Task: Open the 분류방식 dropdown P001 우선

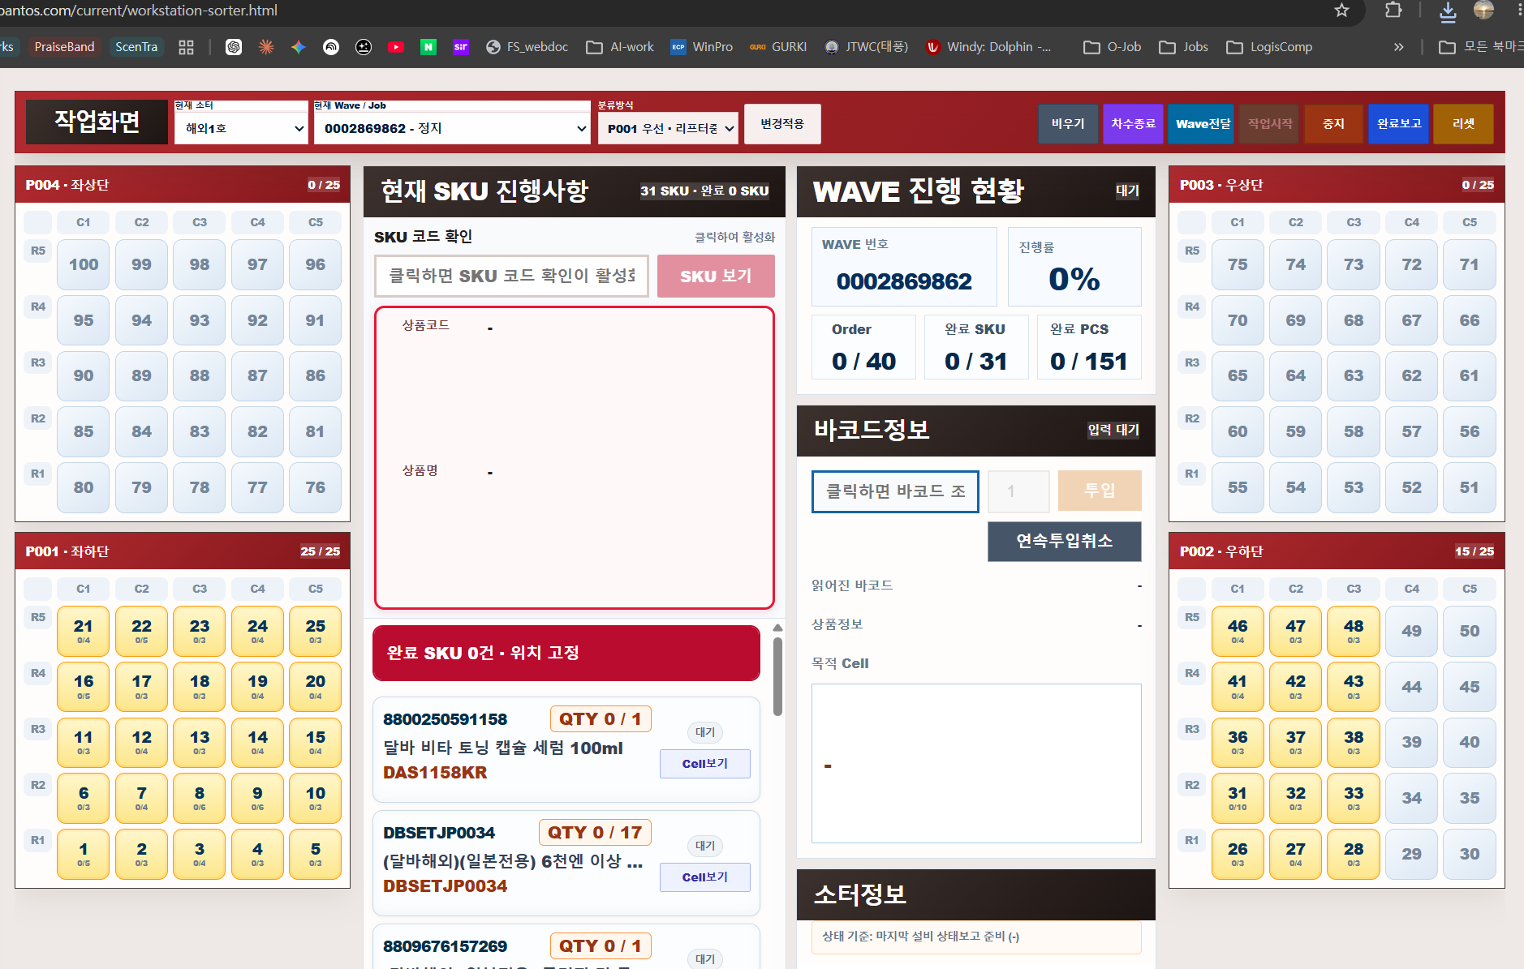Action: coord(668,128)
